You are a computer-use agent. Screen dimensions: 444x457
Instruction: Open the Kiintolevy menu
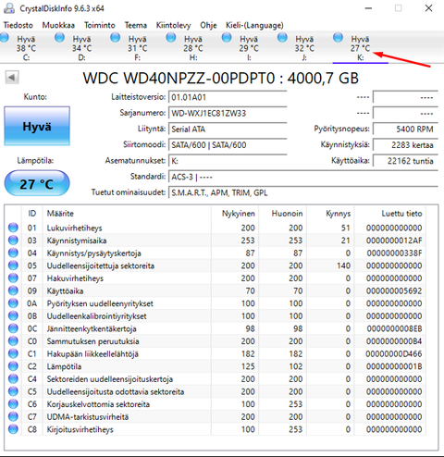(173, 25)
